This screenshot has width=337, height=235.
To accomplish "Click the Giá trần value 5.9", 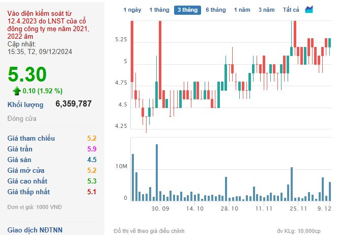I will point(92,149).
